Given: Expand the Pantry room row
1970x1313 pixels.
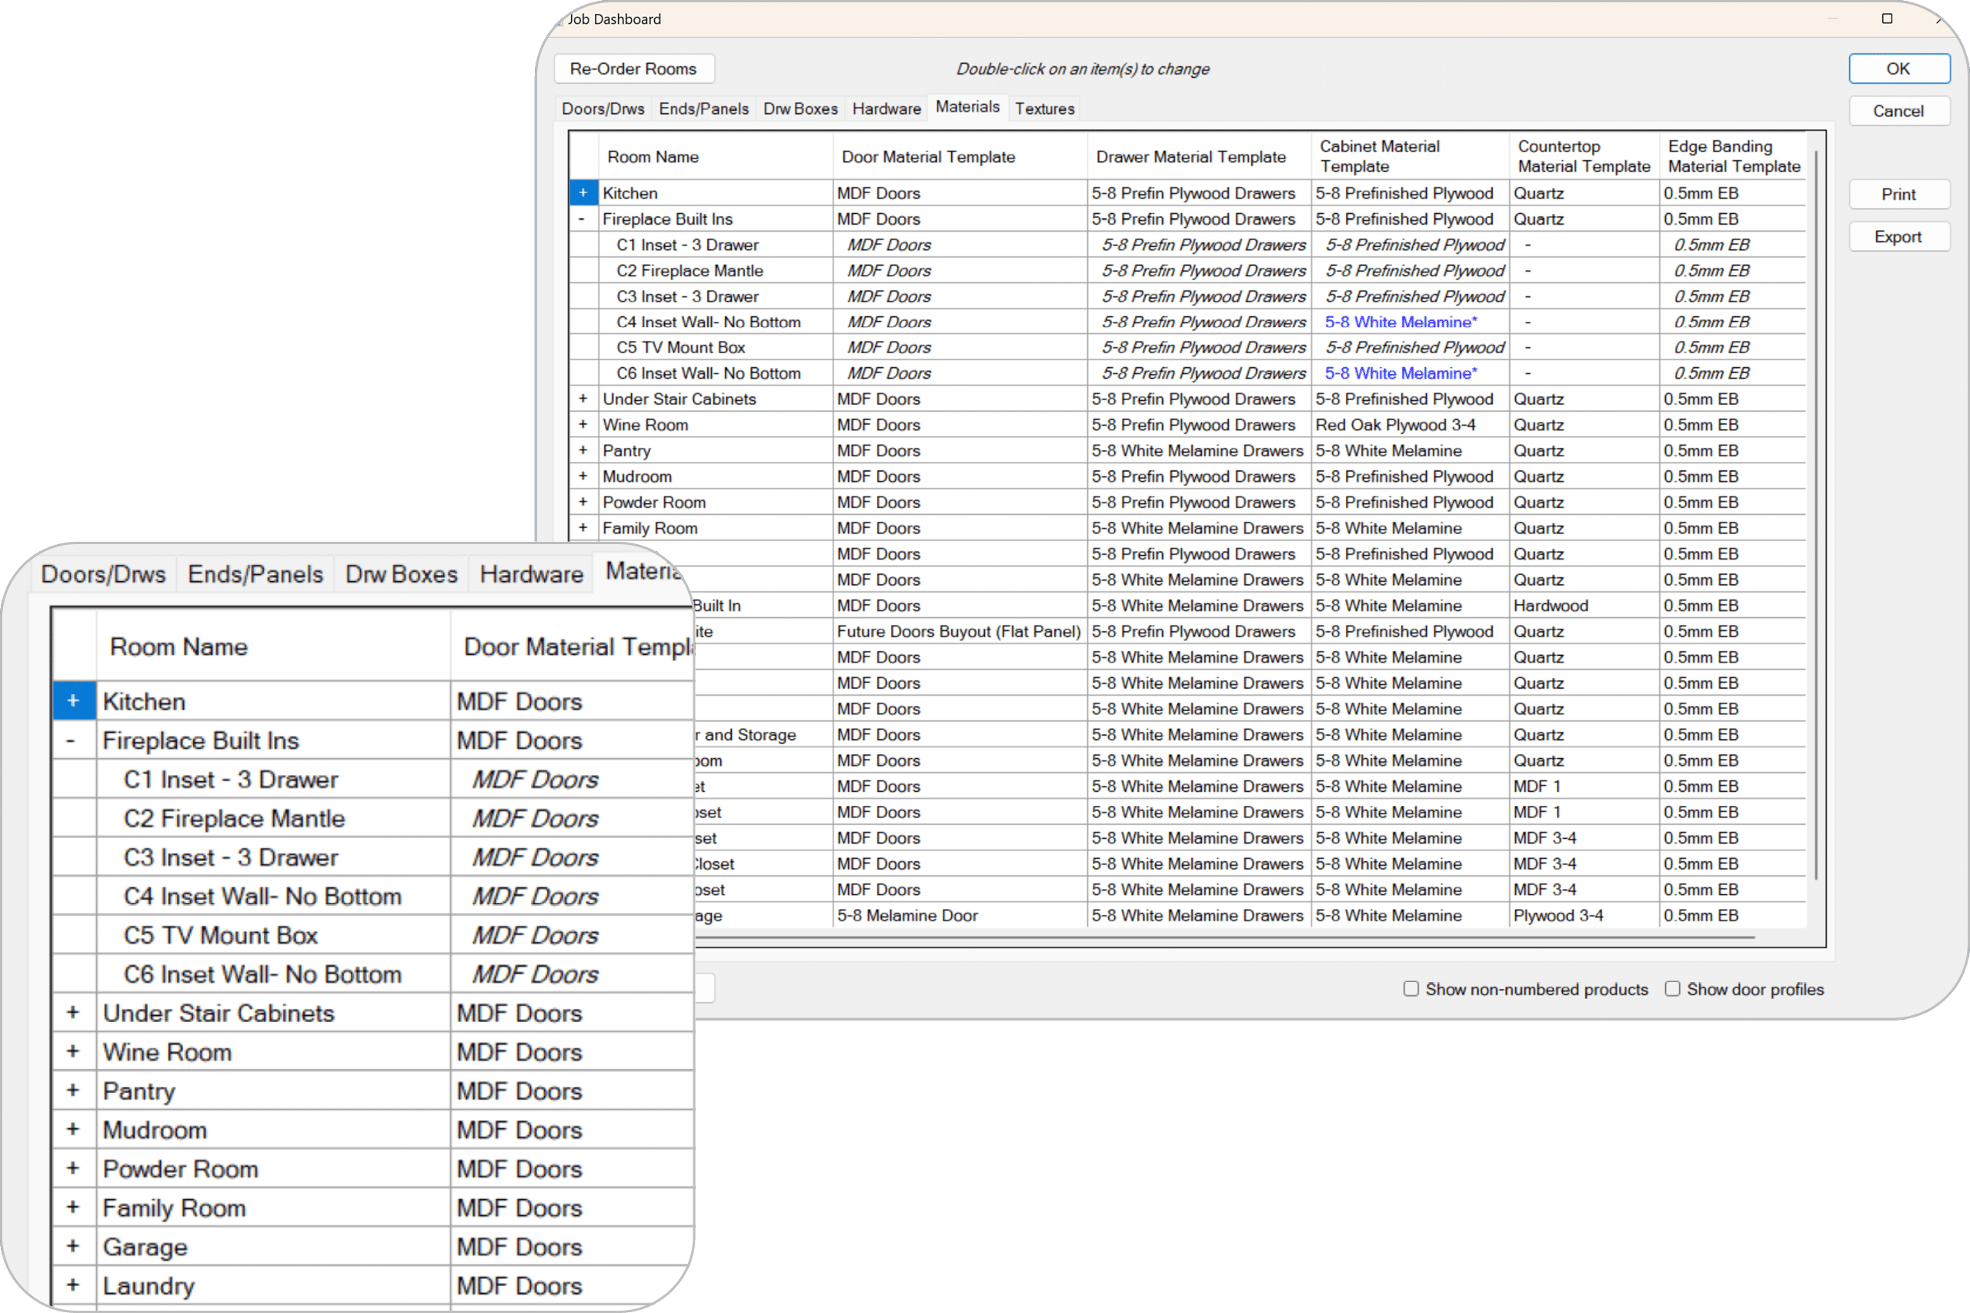Looking at the screenshot, I should click(583, 450).
